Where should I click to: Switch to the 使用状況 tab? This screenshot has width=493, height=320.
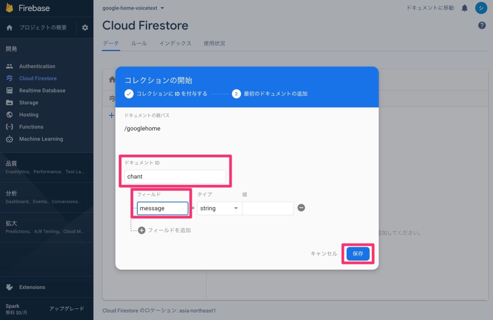(214, 43)
